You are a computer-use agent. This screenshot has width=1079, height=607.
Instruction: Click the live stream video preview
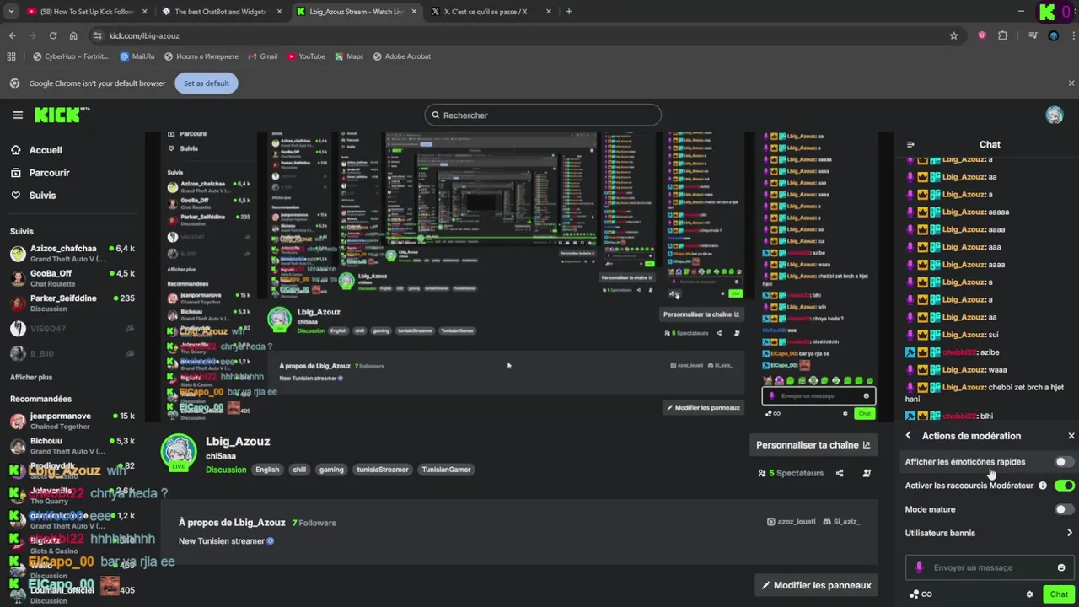(x=518, y=277)
